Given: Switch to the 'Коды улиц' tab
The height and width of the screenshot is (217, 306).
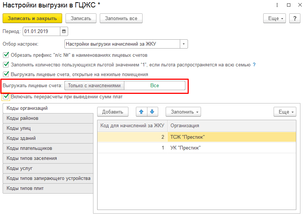Looking at the screenshot, I should coord(48,128).
